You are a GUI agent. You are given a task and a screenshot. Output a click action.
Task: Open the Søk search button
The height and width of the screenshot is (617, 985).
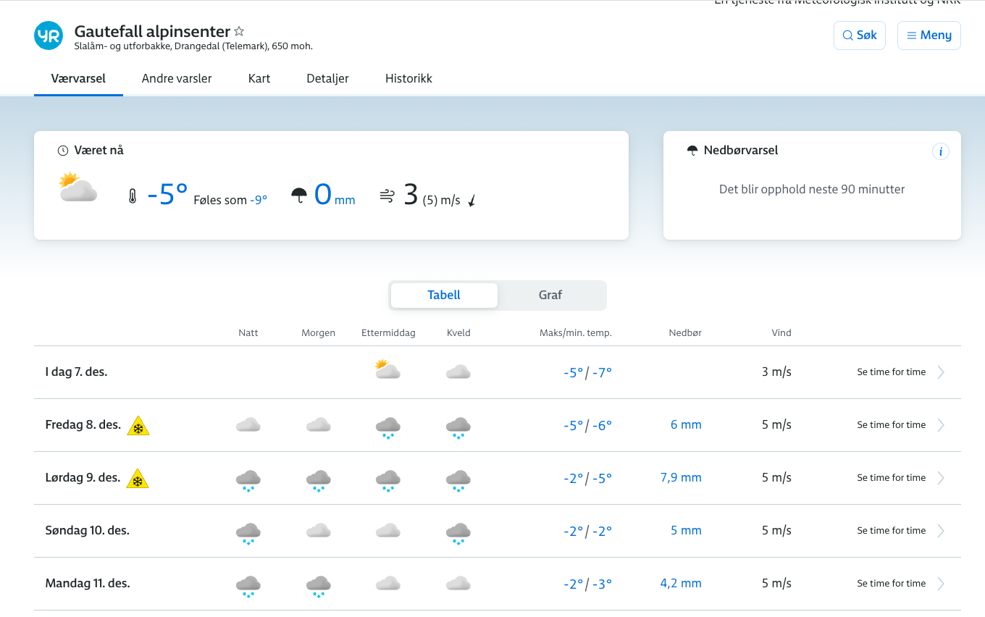click(860, 35)
